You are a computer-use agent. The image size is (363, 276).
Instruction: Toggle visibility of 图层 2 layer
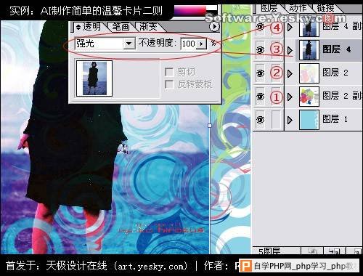(260, 73)
